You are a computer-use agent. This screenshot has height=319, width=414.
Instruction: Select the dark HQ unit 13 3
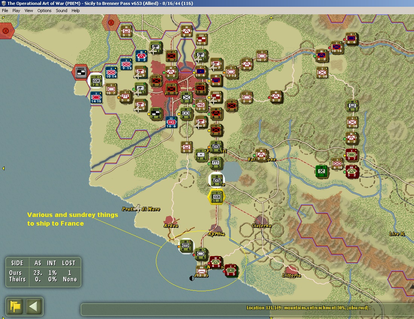pos(201,89)
